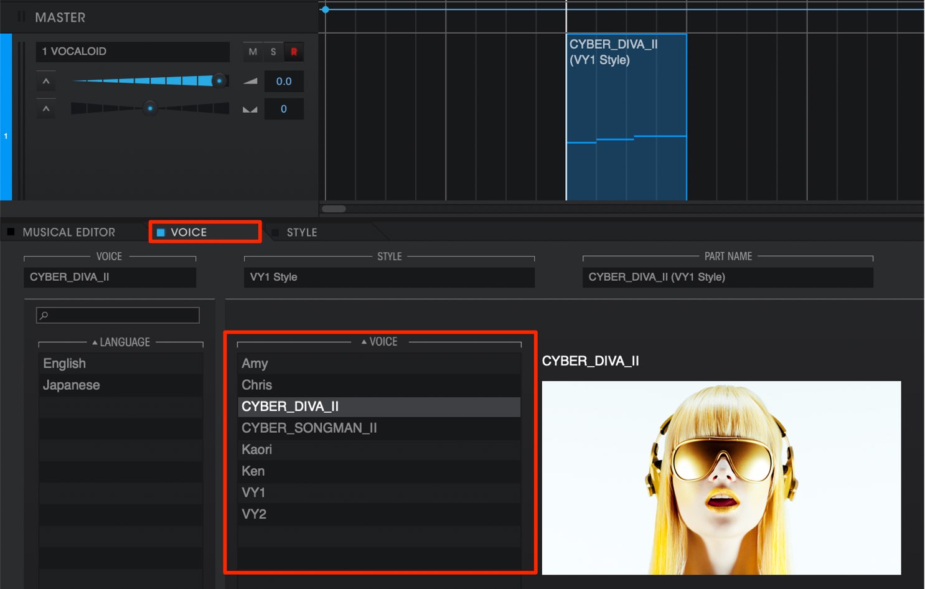Click the CYBER_DIVA_II voice portrait image
The image size is (925, 589).
click(721, 478)
